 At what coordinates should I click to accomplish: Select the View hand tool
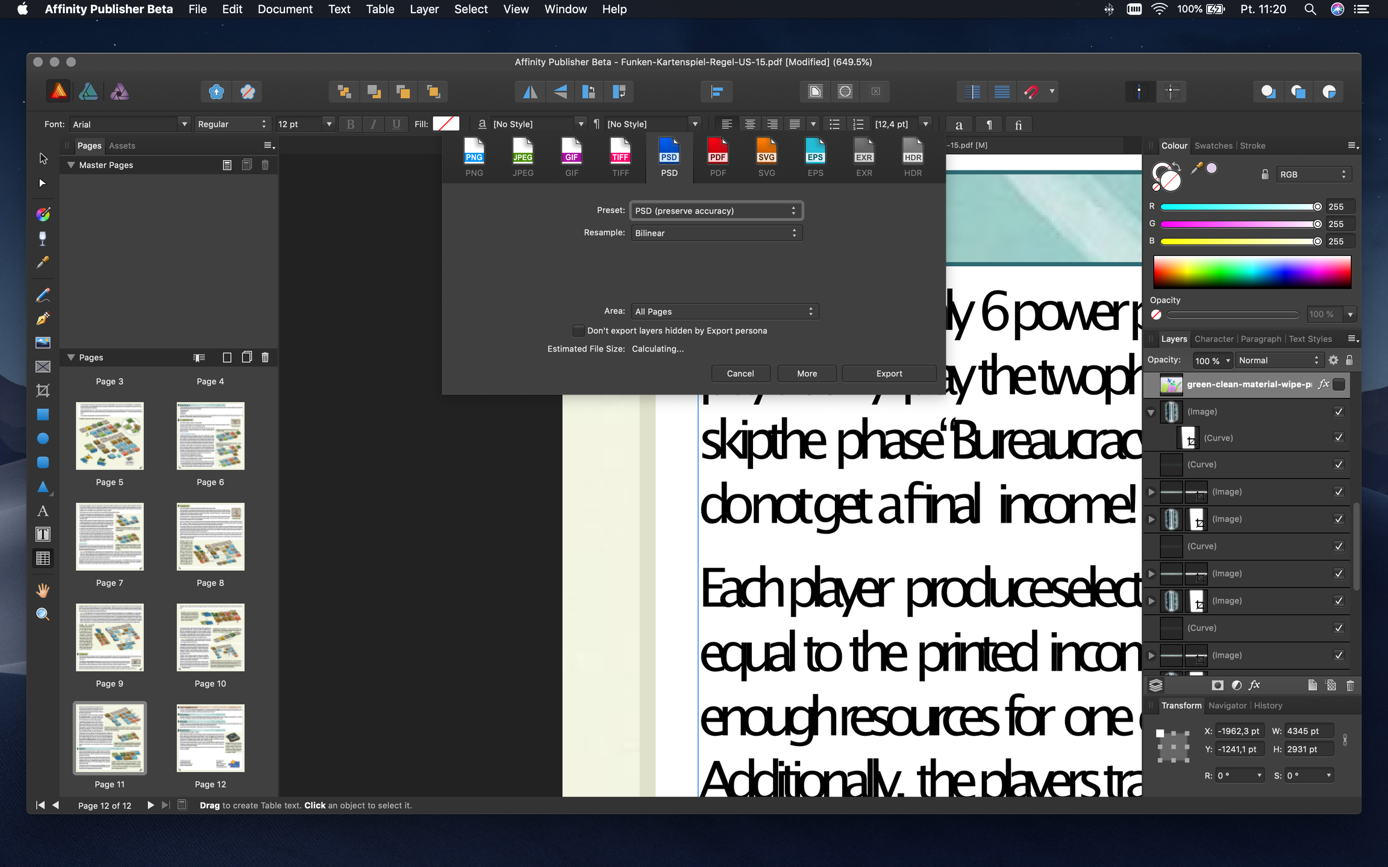pyautogui.click(x=43, y=591)
